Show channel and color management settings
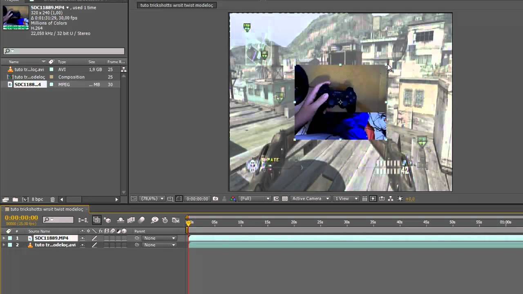Image resolution: width=523 pixels, height=294 pixels. pos(233,198)
